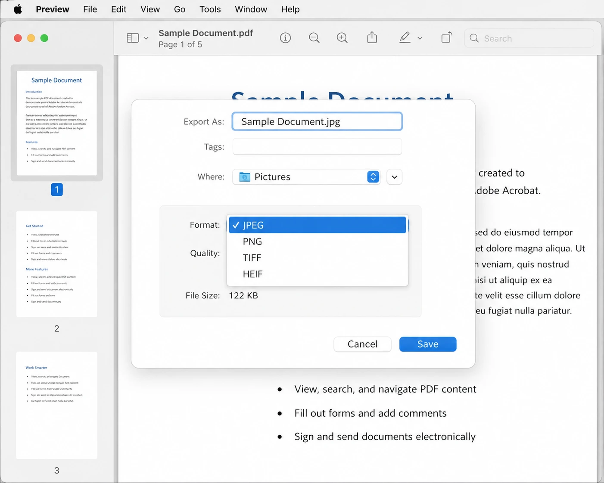Select page 3 thumbnail in sidebar
Image resolution: width=604 pixels, height=483 pixels.
pyautogui.click(x=57, y=405)
